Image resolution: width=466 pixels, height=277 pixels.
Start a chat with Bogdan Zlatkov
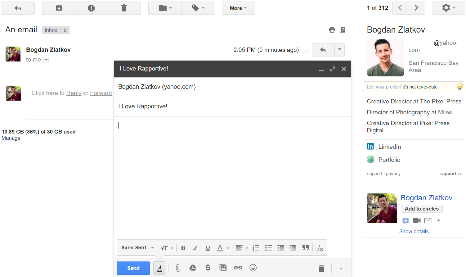[406, 221]
